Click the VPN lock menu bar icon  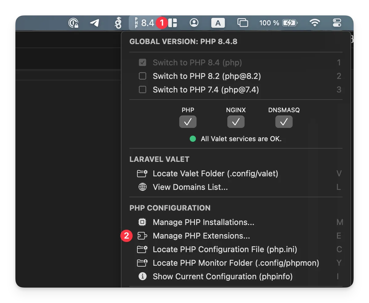(73, 23)
